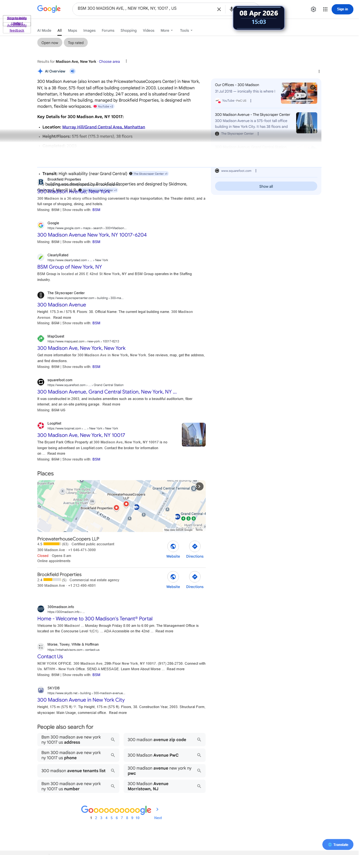Viewport: 363px width, 855px height.
Task: Expand the Places map view
Action: tap(199, 486)
